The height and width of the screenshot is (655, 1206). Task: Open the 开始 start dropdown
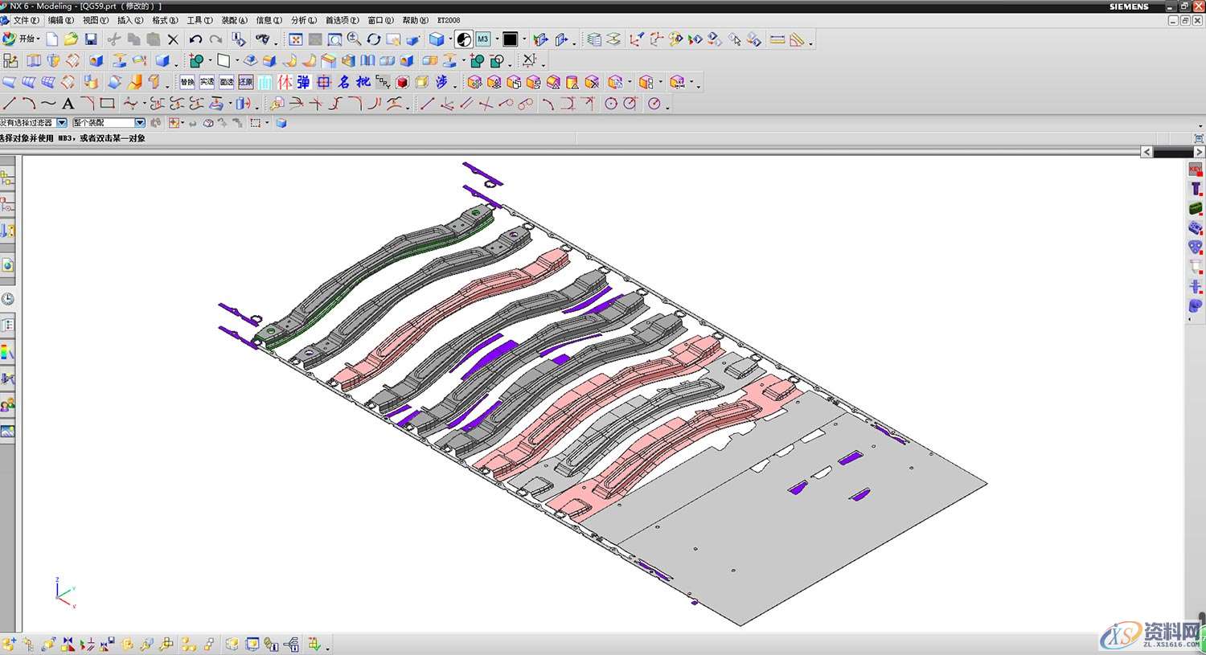coord(27,39)
